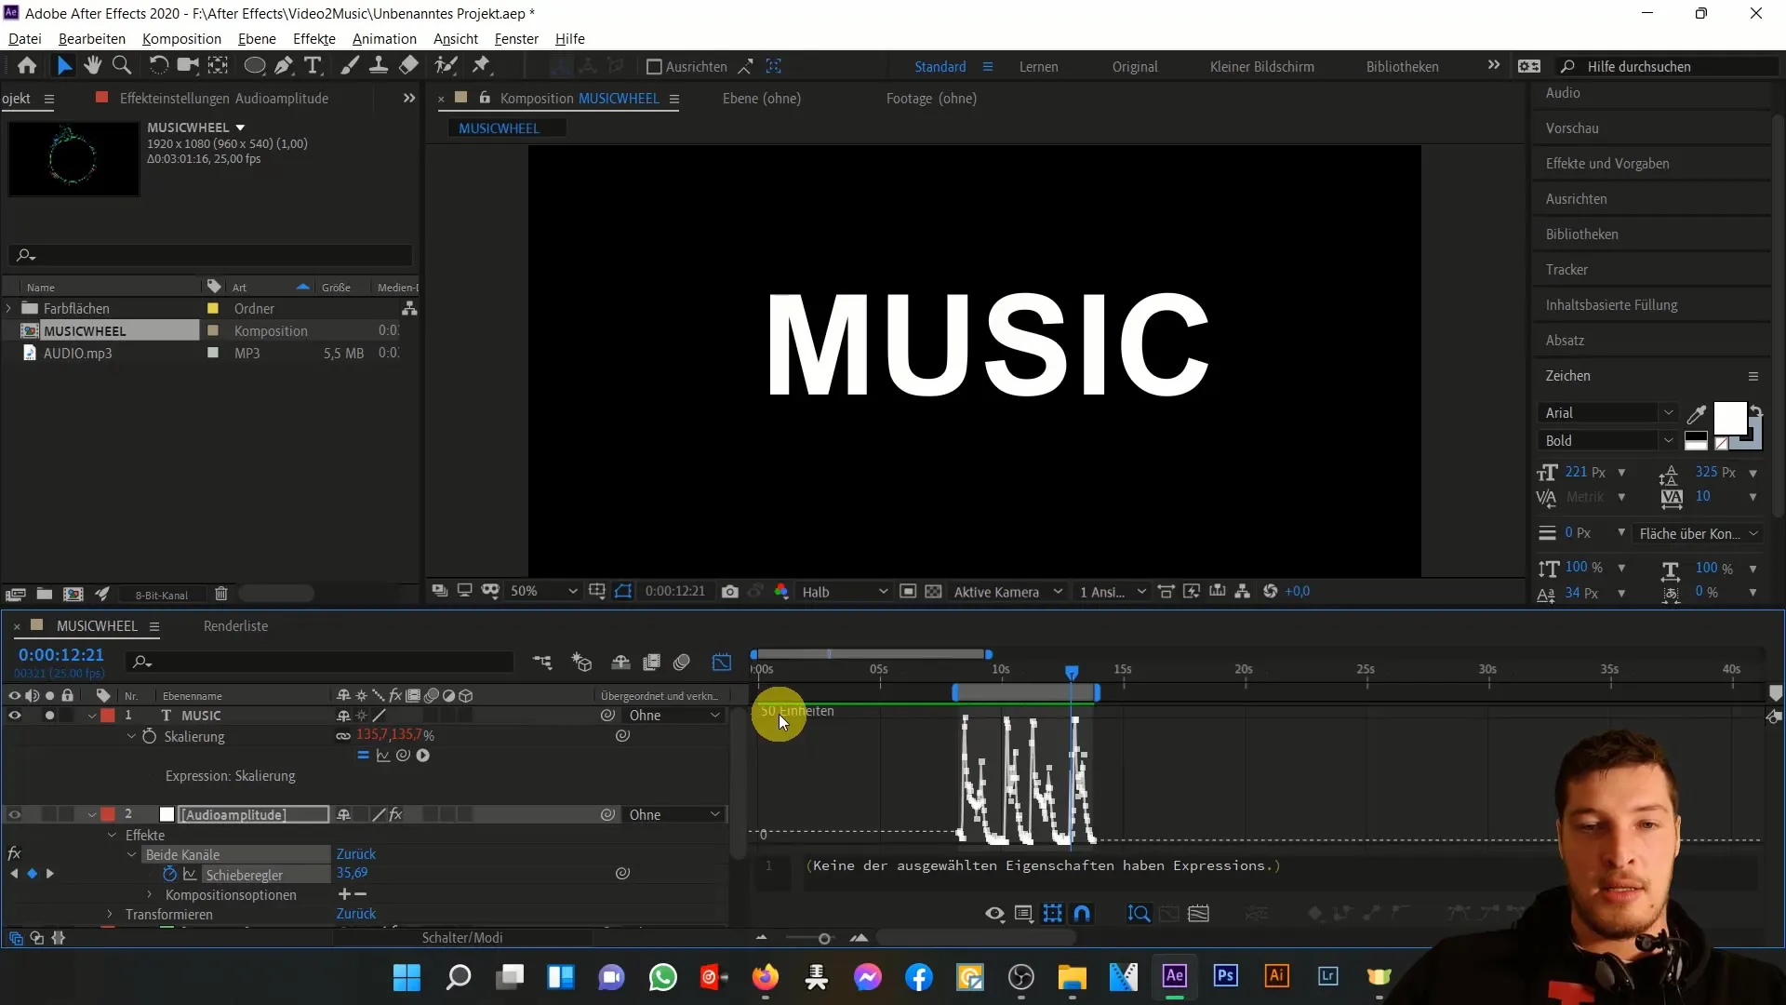Click the white text fill color swatch
This screenshot has height=1005, width=1786.
pos(1729,420)
